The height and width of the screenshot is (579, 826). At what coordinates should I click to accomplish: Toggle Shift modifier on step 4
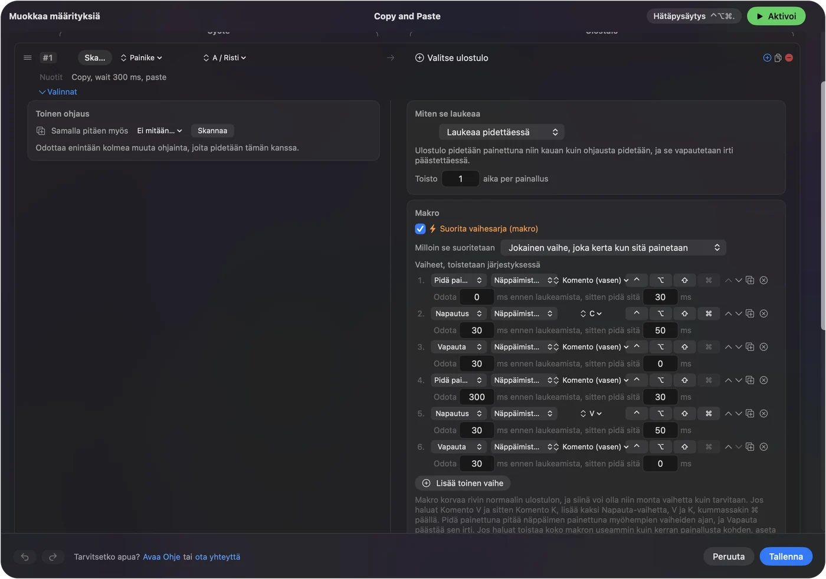[684, 380]
